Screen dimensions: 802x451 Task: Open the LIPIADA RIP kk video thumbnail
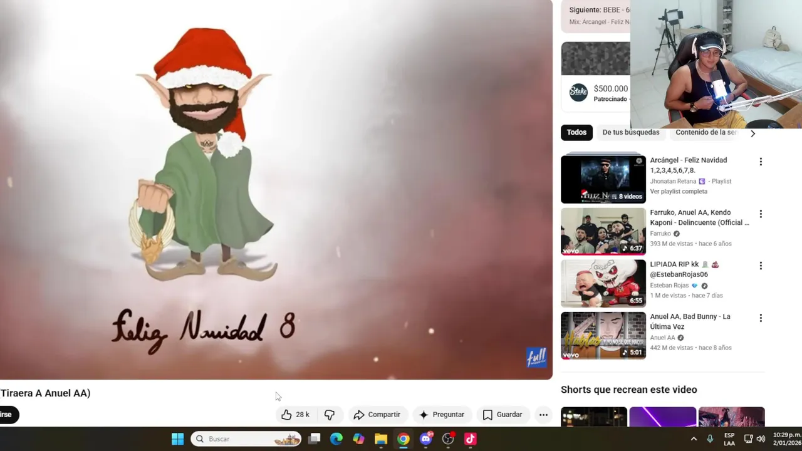coord(603,284)
